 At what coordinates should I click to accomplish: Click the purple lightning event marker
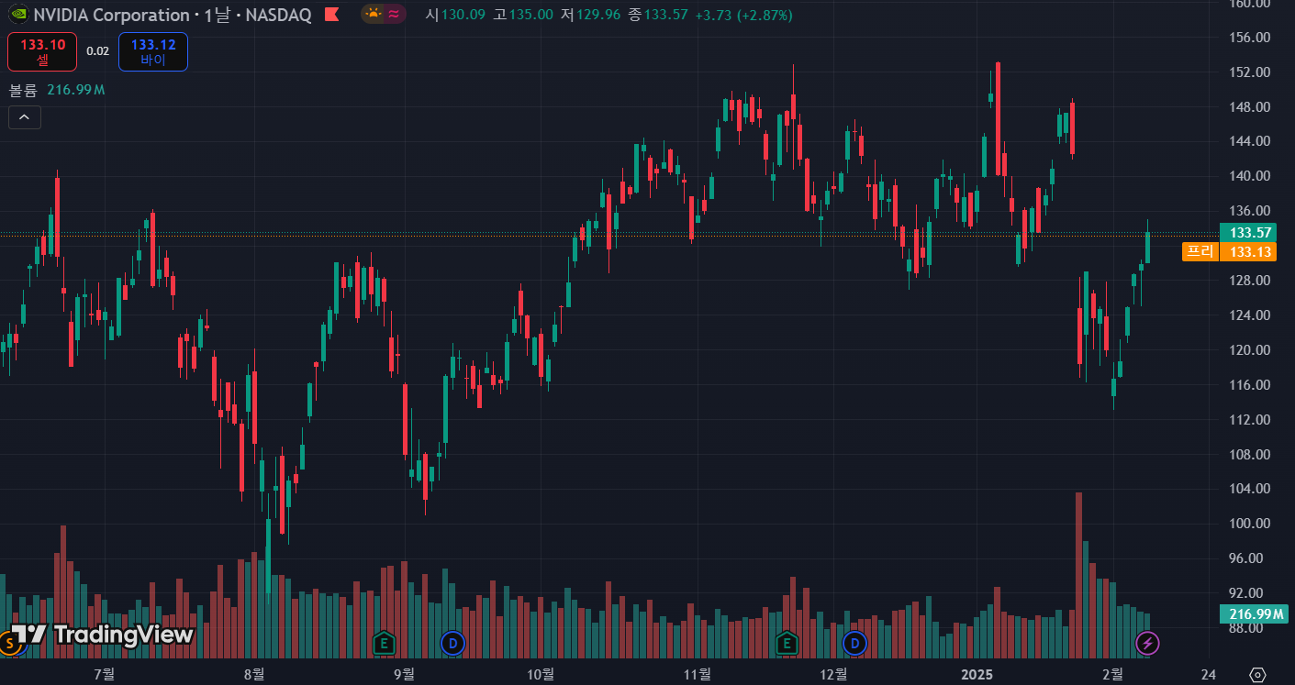(x=1147, y=643)
